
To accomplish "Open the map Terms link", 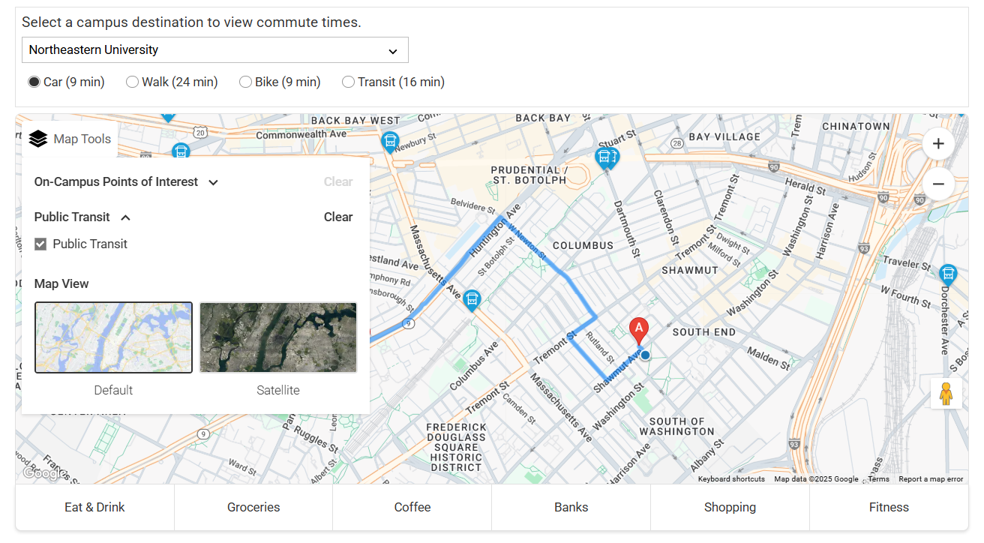I will (x=878, y=479).
